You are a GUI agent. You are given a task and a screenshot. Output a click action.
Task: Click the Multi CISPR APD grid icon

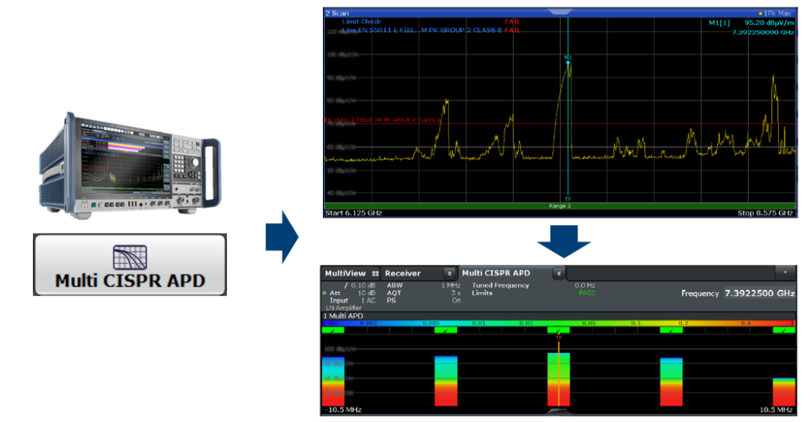(130, 257)
